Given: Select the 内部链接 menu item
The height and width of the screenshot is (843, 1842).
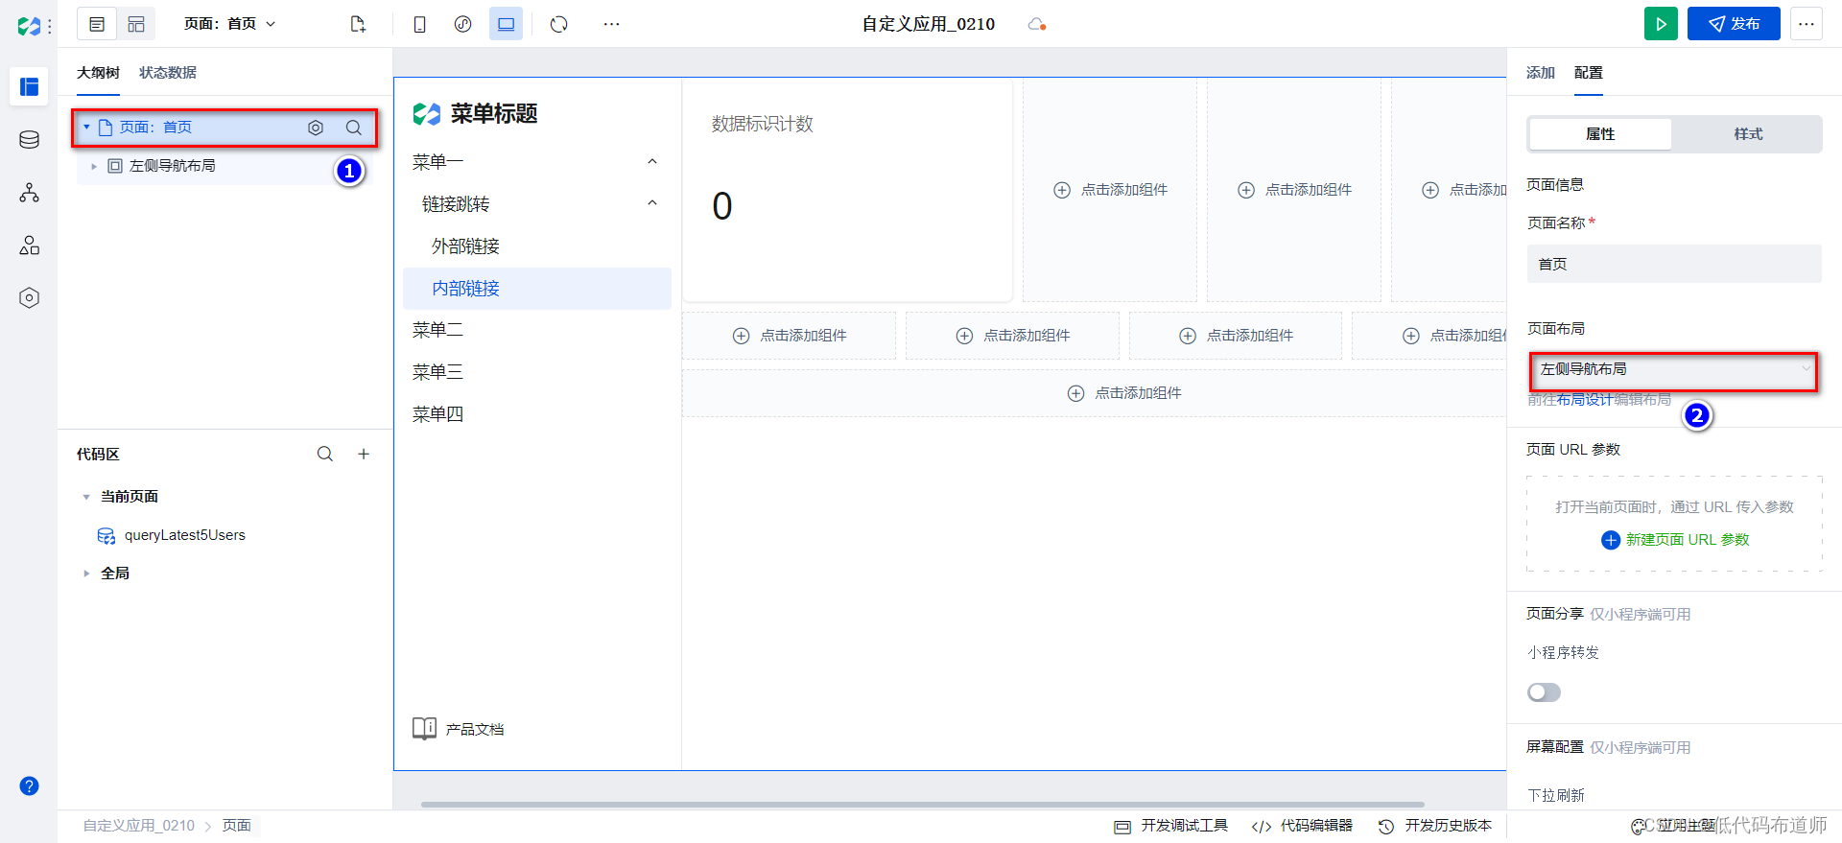Looking at the screenshot, I should point(537,289).
